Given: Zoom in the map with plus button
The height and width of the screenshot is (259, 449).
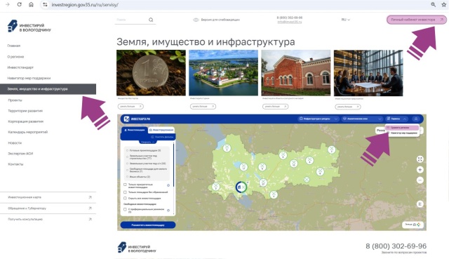Looking at the screenshot, I should click(x=420, y=170).
